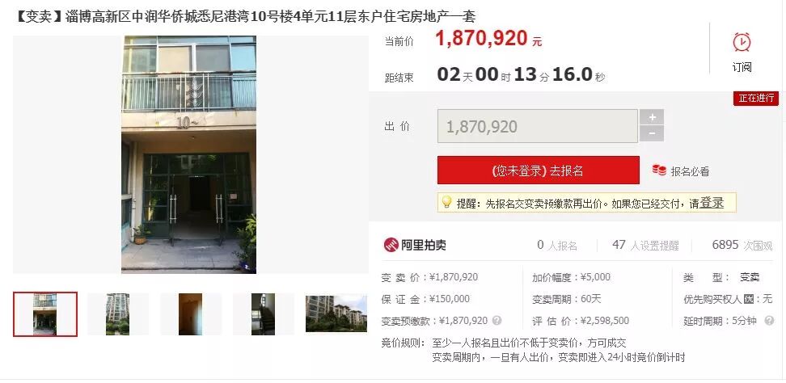Select the fifth residential complex thumbnail
Image resolution: width=786 pixels, height=383 pixels.
point(336,314)
